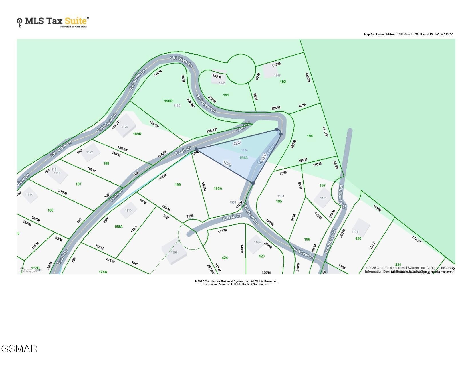Click the N Oak Ct road label

pos(232,217)
